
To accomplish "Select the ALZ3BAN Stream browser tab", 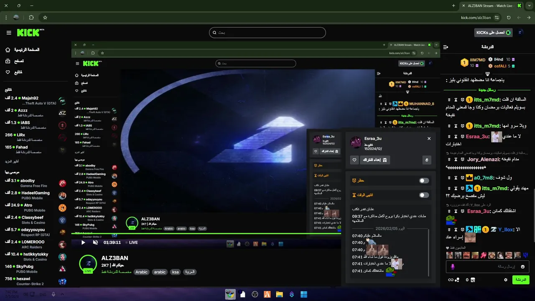I will pyautogui.click(x=492, y=6).
